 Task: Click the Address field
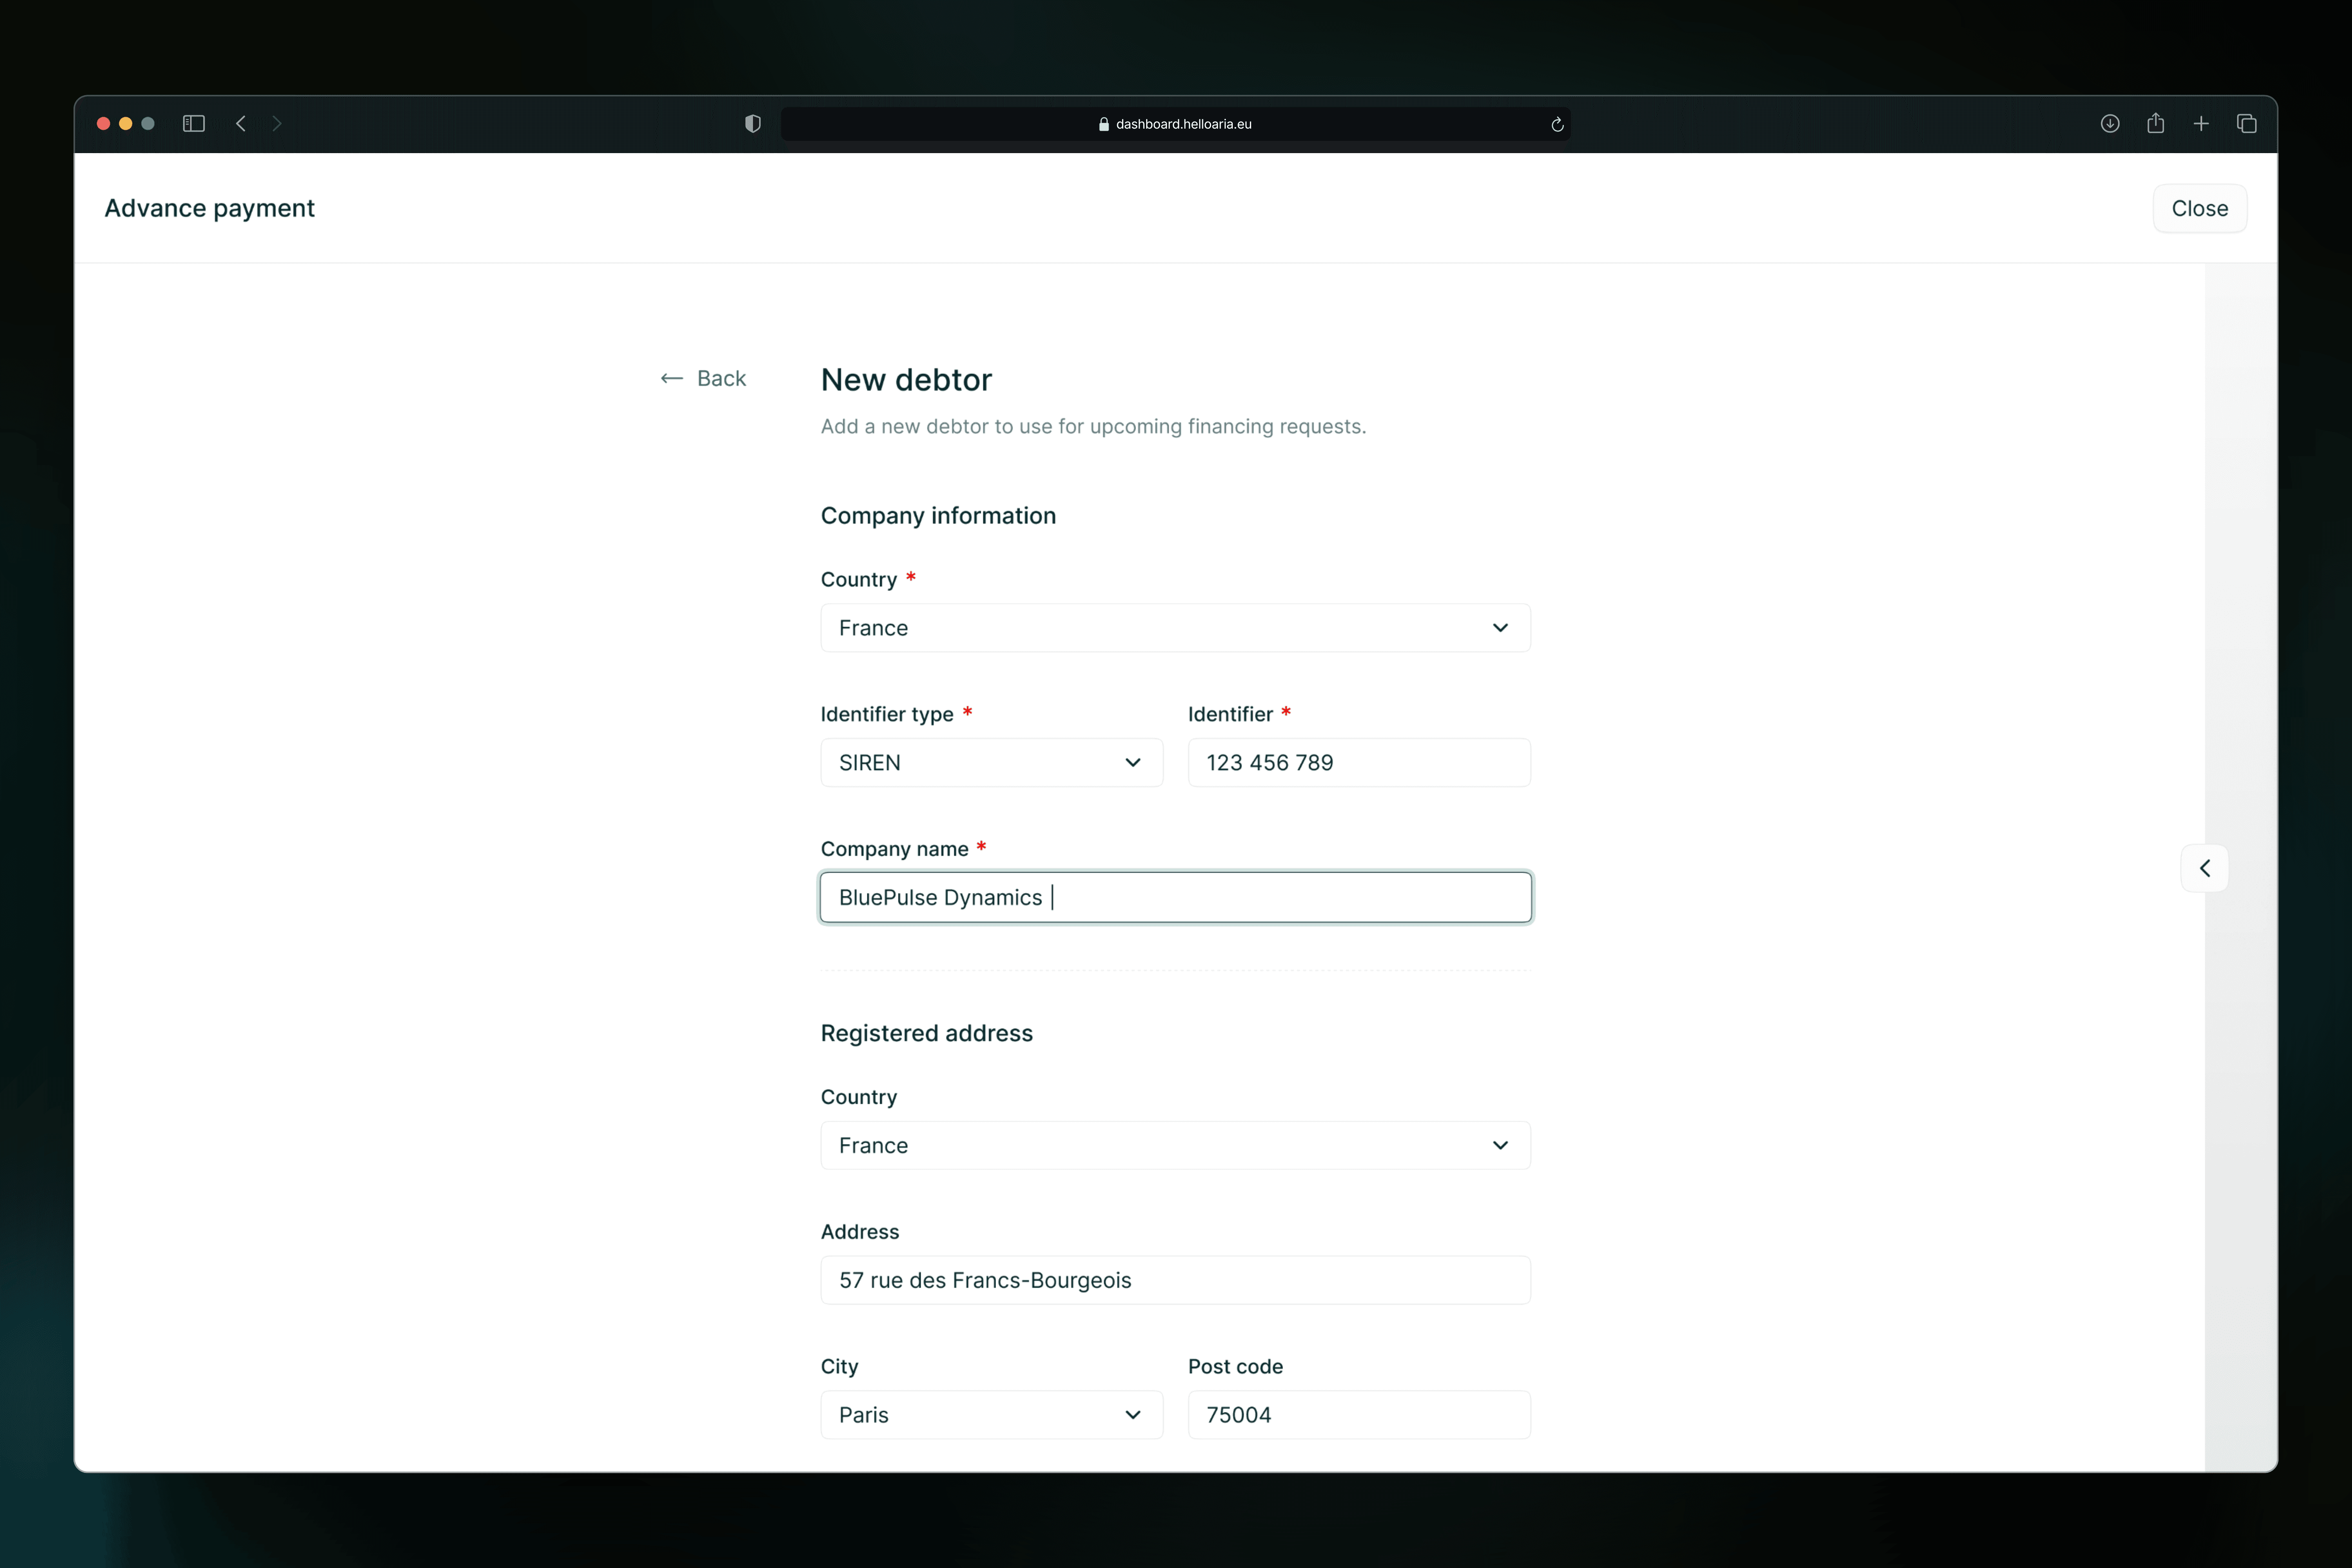point(1175,1280)
